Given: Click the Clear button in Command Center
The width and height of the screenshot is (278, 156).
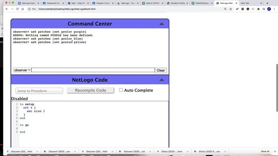Looking at the screenshot, I should [x=161, y=70].
